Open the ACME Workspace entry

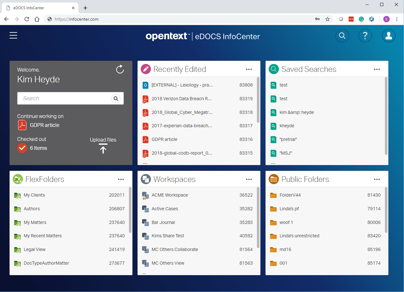170,195
